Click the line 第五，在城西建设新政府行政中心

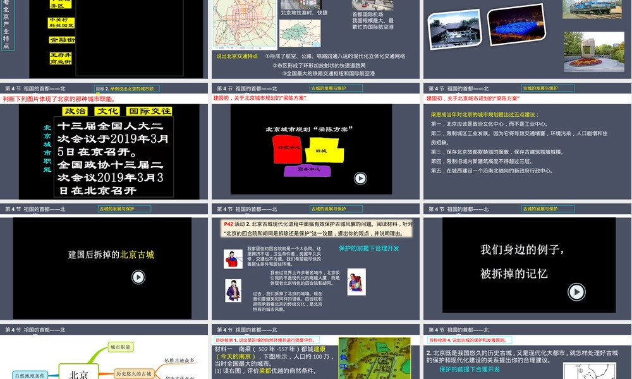point(492,171)
